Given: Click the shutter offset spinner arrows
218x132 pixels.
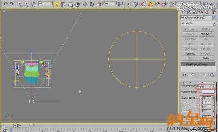Looking at the screenshot, I should click(x=213, y=107).
